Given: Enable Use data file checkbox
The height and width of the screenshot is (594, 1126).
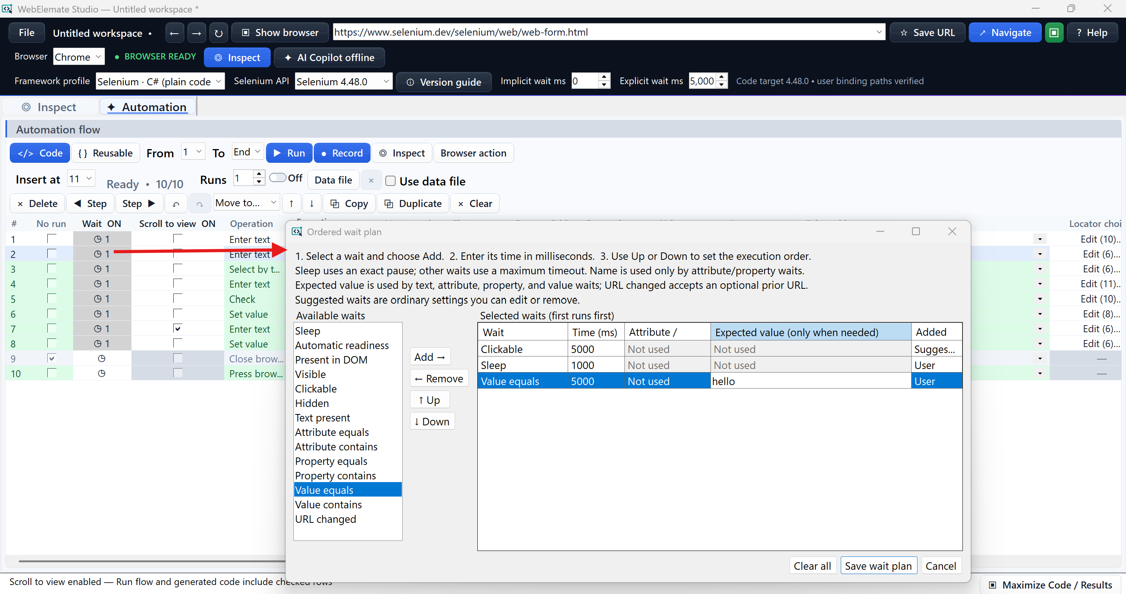Looking at the screenshot, I should point(391,181).
